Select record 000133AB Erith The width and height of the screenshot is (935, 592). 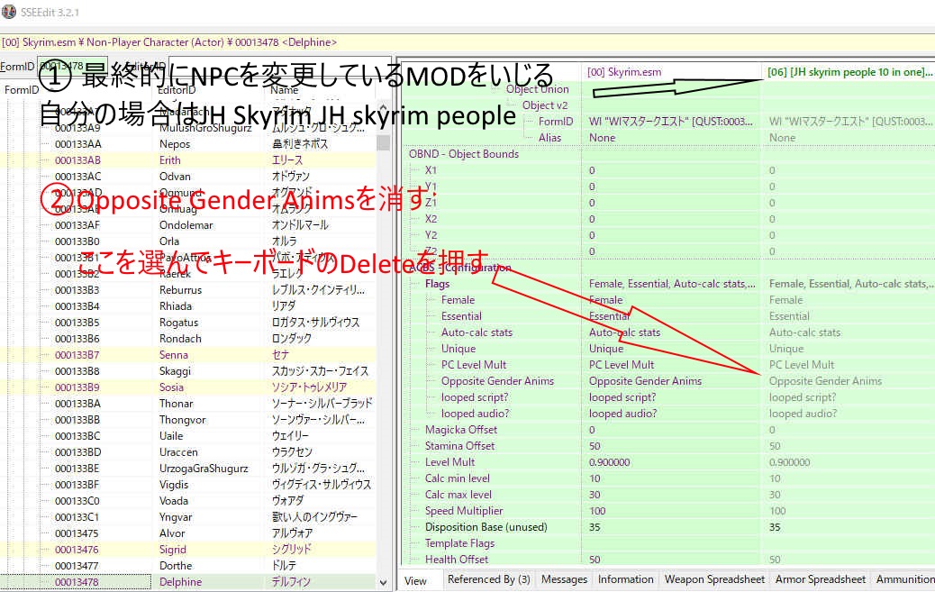coord(188,159)
